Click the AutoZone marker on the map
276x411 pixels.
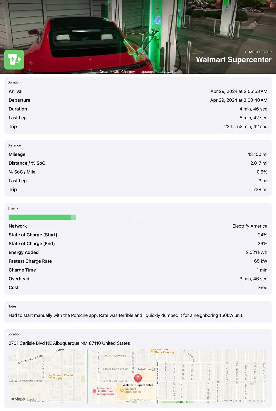tap(153, 369)
